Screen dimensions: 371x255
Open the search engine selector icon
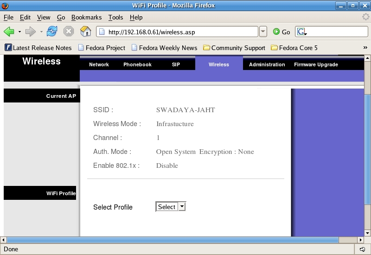tap(302, 32)
